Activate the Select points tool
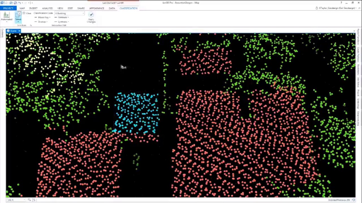The height and width of the screenshot is (203, 362). coord(18,17)
